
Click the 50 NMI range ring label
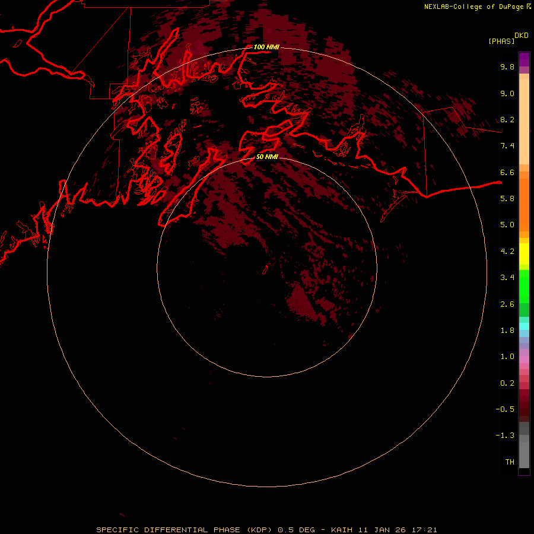click(x=267, y=157)
